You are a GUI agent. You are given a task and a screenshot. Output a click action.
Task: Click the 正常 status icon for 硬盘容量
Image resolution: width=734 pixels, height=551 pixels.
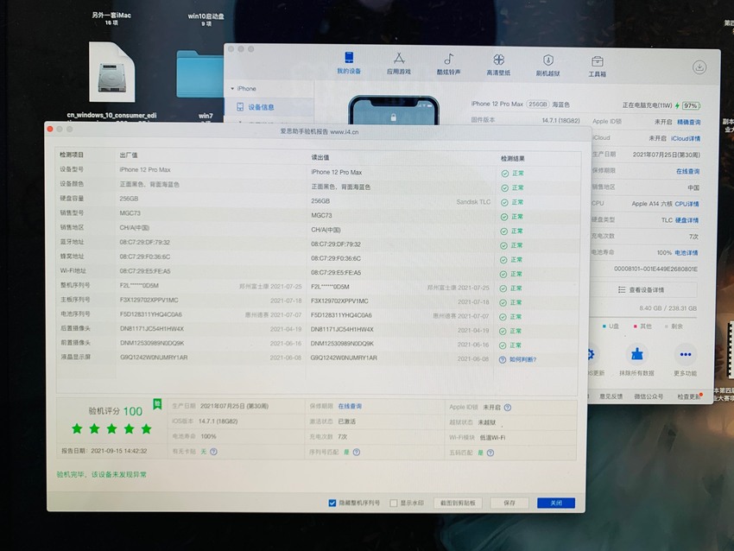(x=504, y=203)
